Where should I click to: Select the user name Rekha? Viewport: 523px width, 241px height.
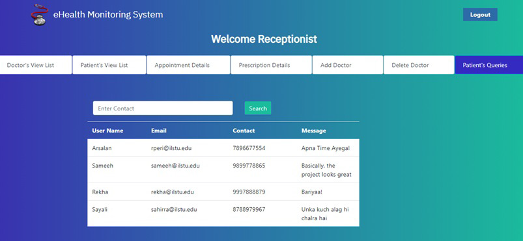pos(100,192)
